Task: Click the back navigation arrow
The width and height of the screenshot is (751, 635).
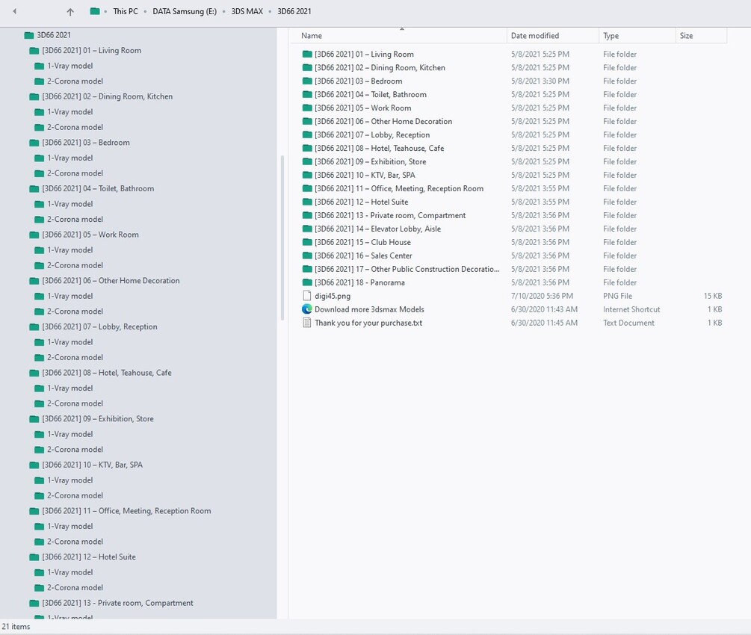Action: coord(14,11)
